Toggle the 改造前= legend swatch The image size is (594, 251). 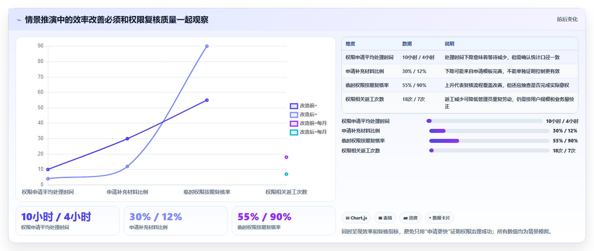pos(294,106)
